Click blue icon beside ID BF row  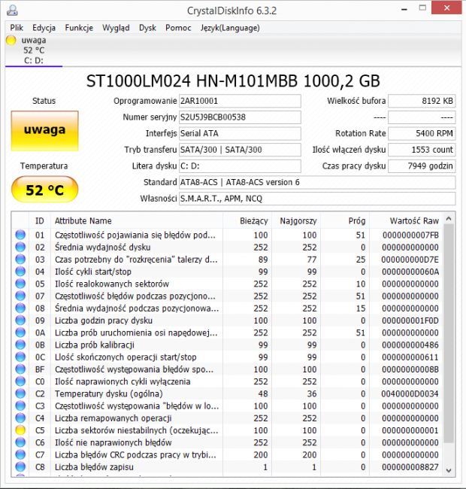pyautogui.click(x=20, y=369)
